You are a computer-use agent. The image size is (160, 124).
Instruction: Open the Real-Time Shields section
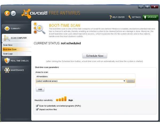[x=17, y=61]
